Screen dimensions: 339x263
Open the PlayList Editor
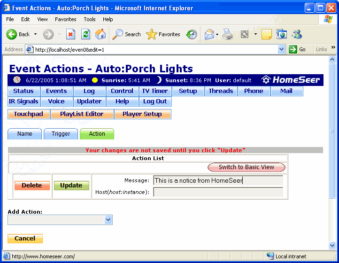tap(82, 114)
